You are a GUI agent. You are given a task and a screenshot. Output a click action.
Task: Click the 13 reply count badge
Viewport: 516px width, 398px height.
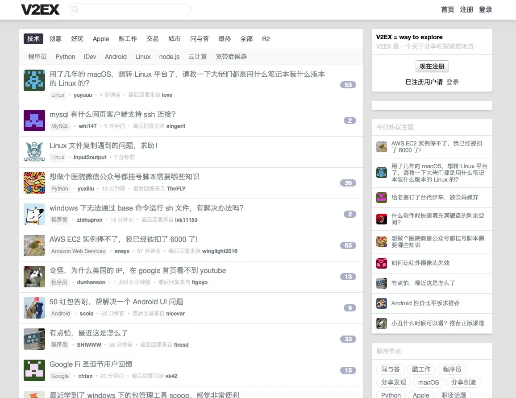click(348, 277)
